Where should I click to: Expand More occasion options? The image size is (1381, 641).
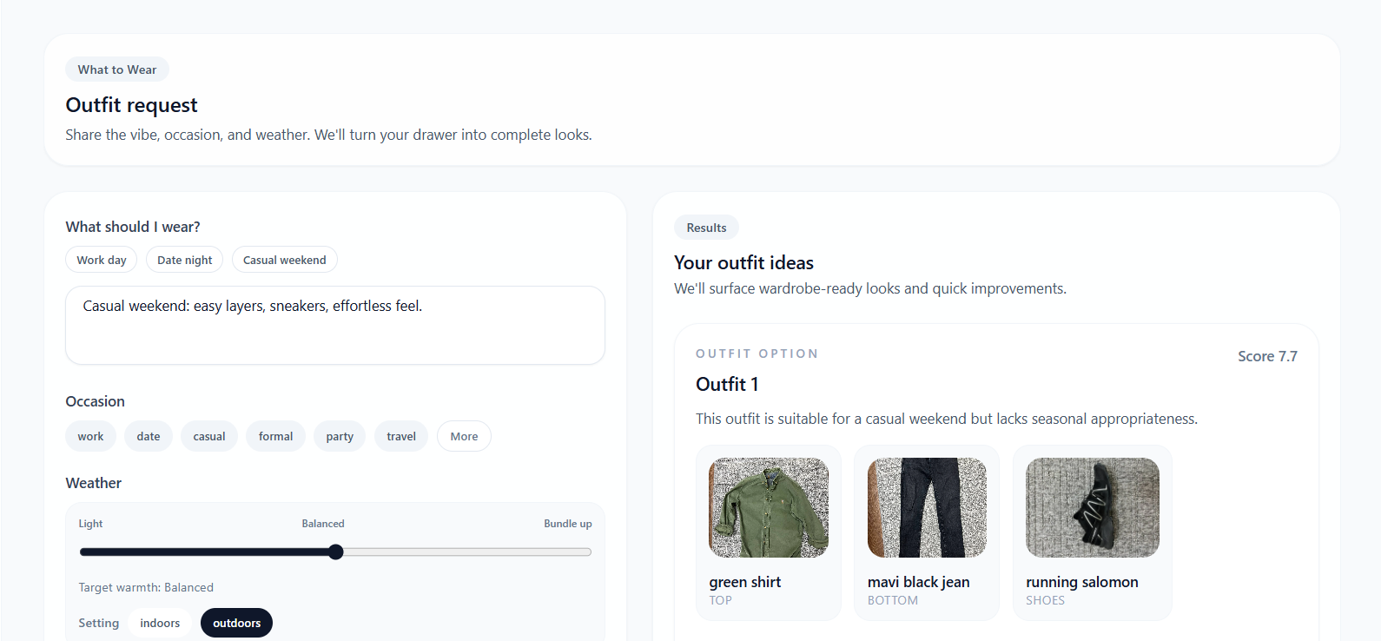[463, 436]
